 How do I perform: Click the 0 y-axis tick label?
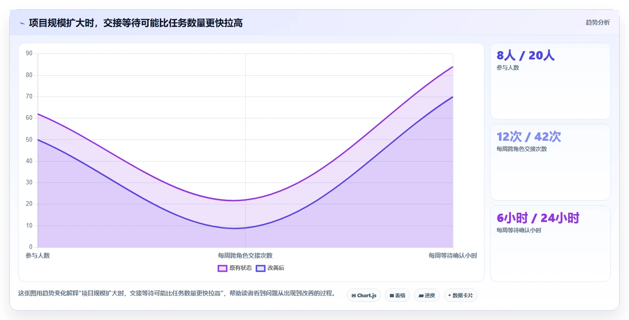coord(31,247)
